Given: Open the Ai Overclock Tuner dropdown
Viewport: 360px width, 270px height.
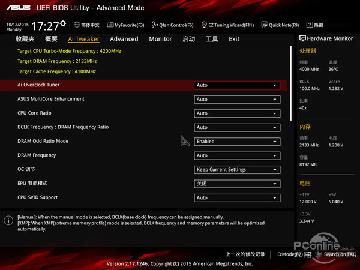Looking at the screenshot, I should pyautogui.click(x=237, y=85).
